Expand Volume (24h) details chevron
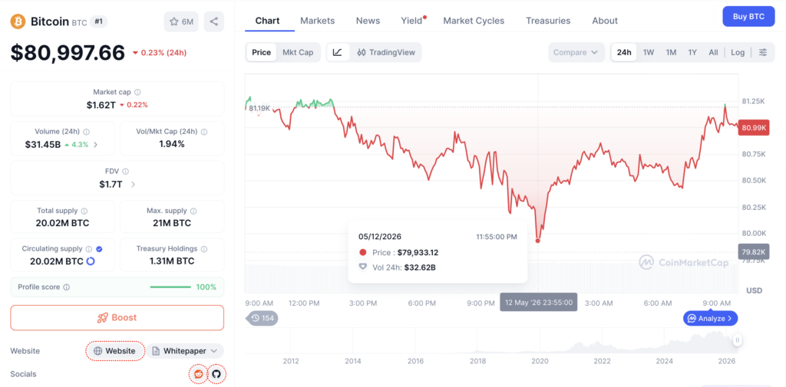 [96, 145]
